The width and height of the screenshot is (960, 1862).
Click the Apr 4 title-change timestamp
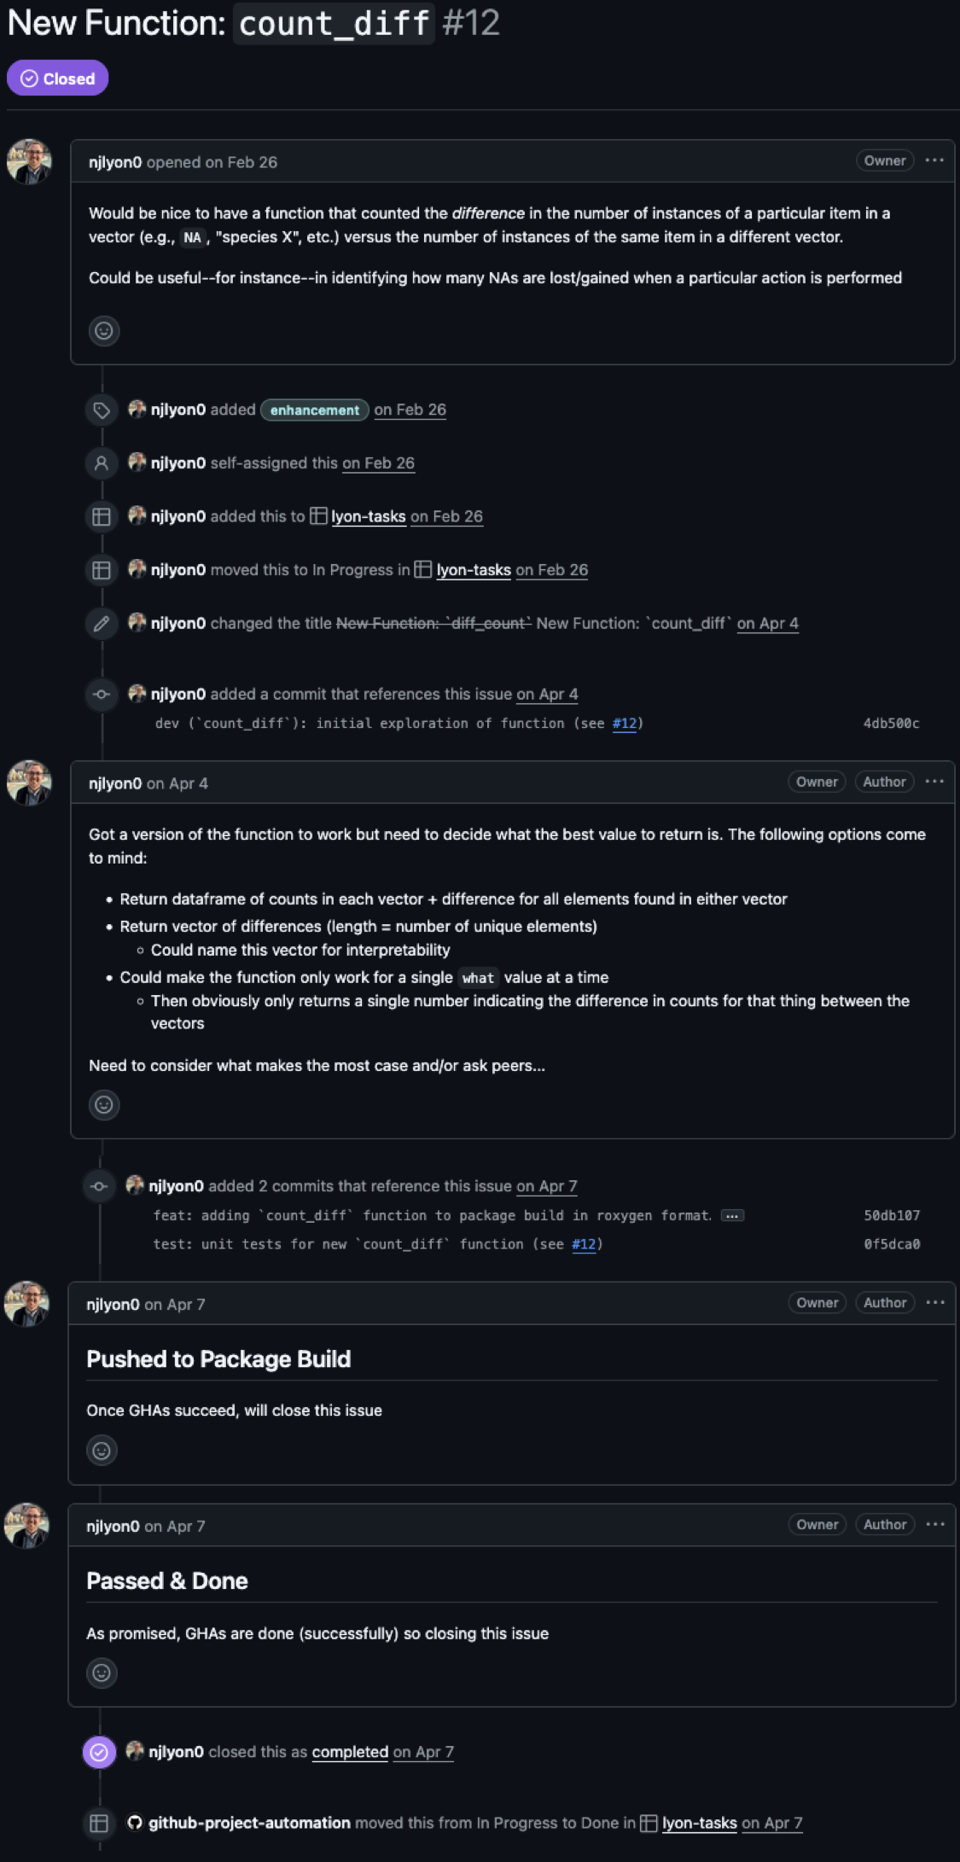point(768,624)
